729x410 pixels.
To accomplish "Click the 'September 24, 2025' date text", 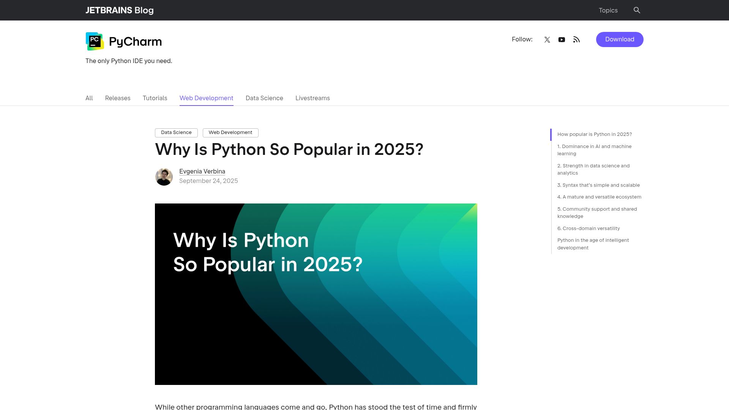I will (208, 181).
